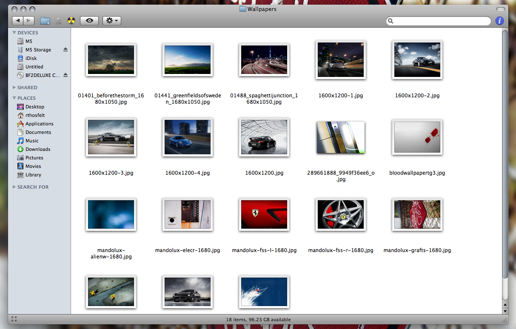Image resolution: width=516 pixels, height=329 pixels.
Task: Click the burn disc toolbar icon
Action: (x=71, y=20)
